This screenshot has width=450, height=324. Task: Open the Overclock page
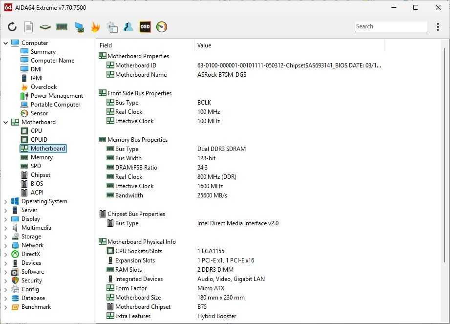point(43,87)
